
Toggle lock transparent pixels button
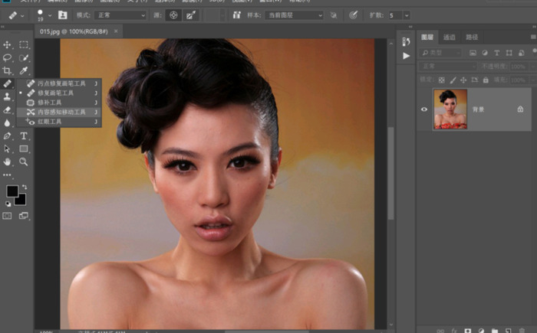pyautogui.click(x=443, y=79)
